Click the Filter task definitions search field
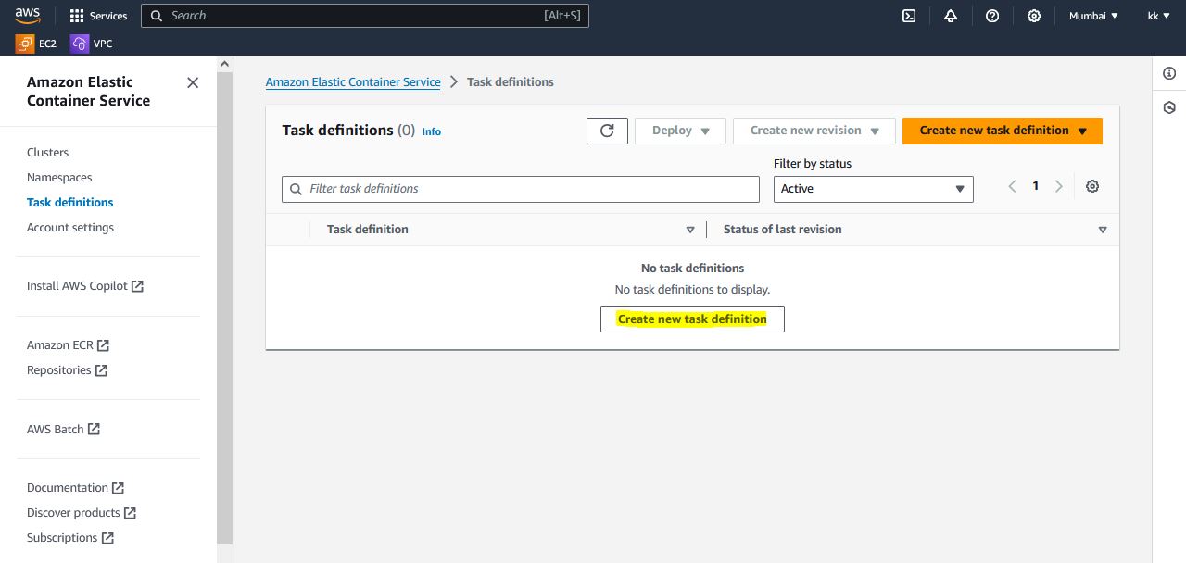This screenshot has width=1186, height=563. [x=521, y=189]
